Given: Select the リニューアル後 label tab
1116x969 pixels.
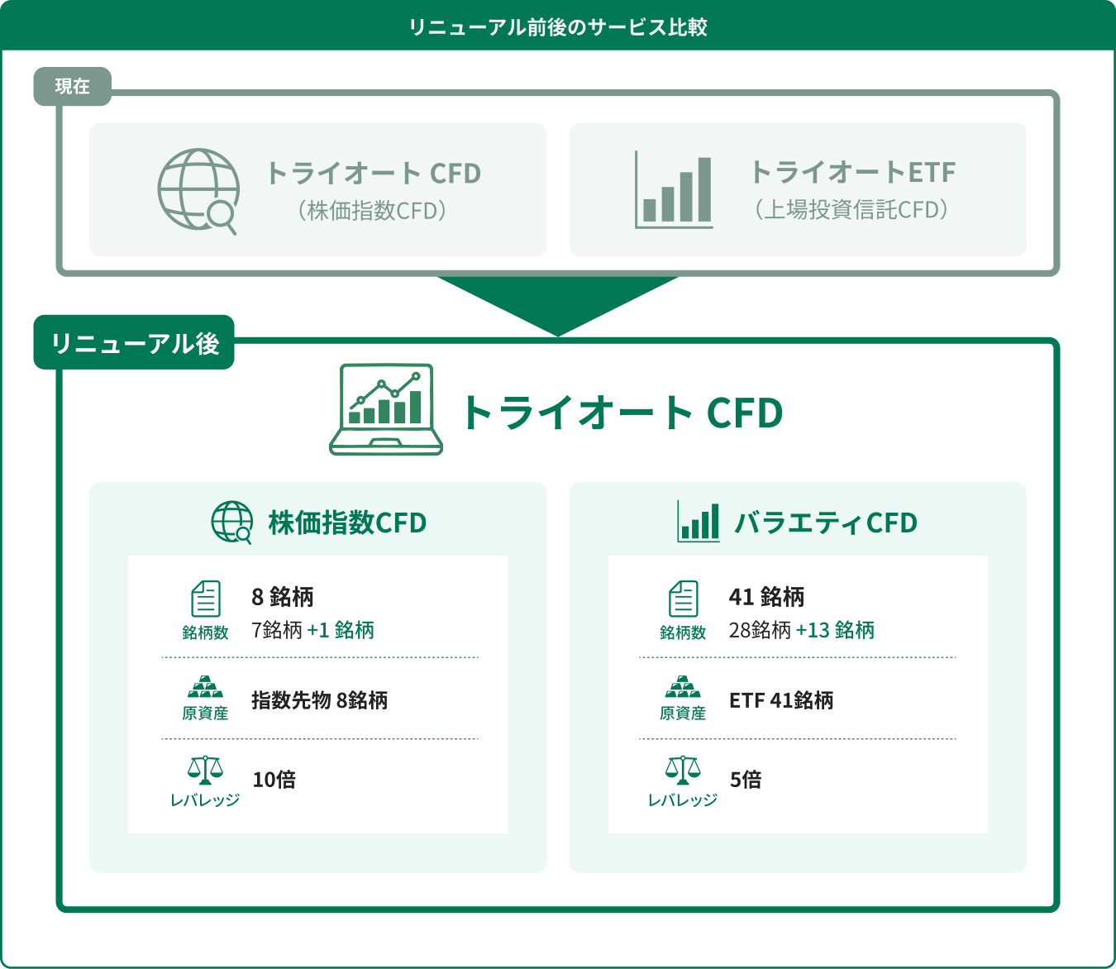Looking at the screenshot, I should (134, 342).
